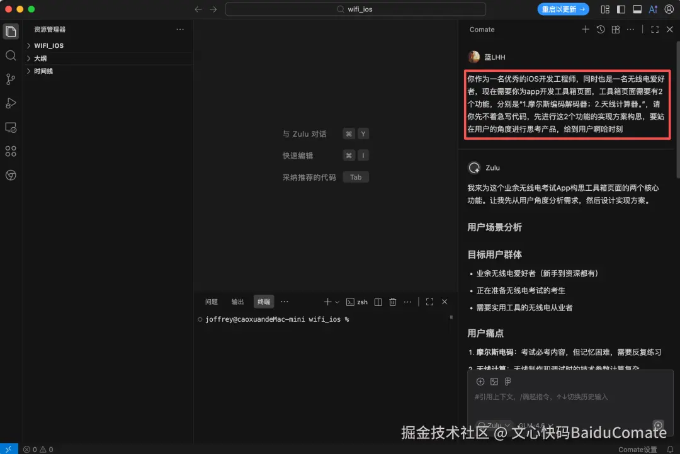Open Comate设置 in the status bar
Screen dimensions: 680x454
637,450
